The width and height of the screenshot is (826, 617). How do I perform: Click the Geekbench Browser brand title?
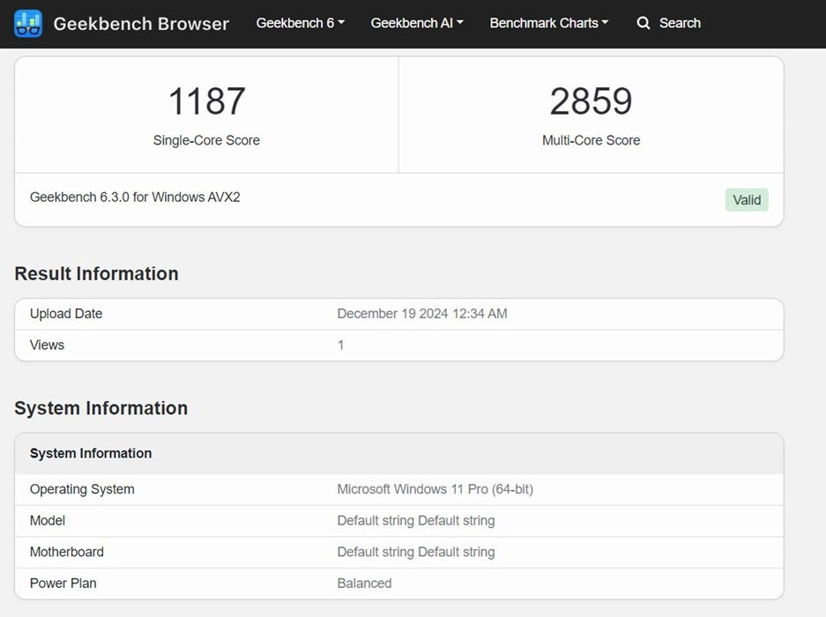(141, 24)
